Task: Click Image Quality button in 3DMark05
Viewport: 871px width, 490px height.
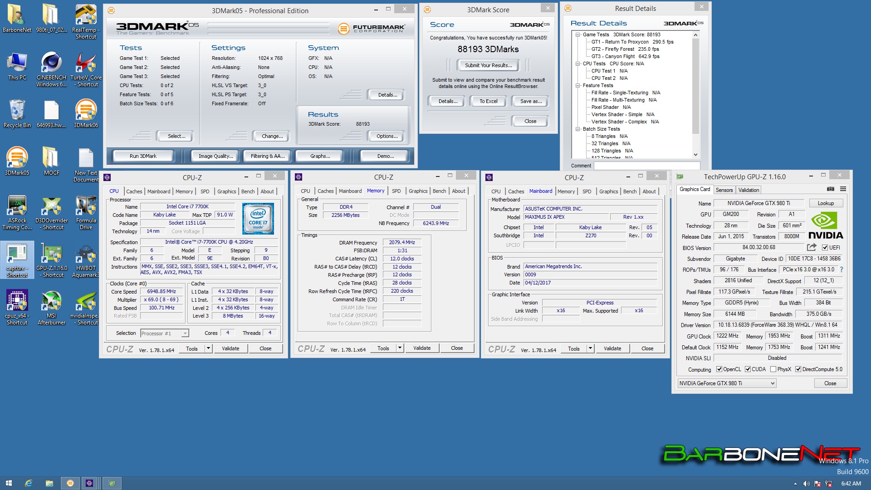Action: [215, 156]
